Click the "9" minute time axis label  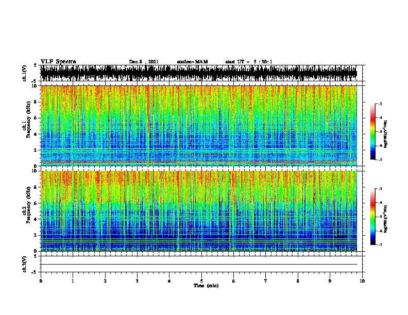point(330,281)
